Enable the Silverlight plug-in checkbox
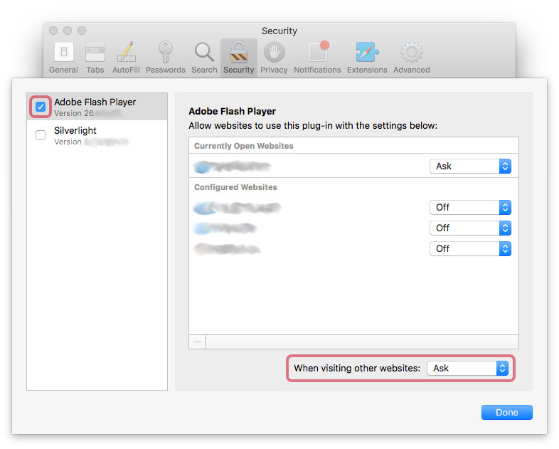559x449 pixels. (x=41, y=135)
